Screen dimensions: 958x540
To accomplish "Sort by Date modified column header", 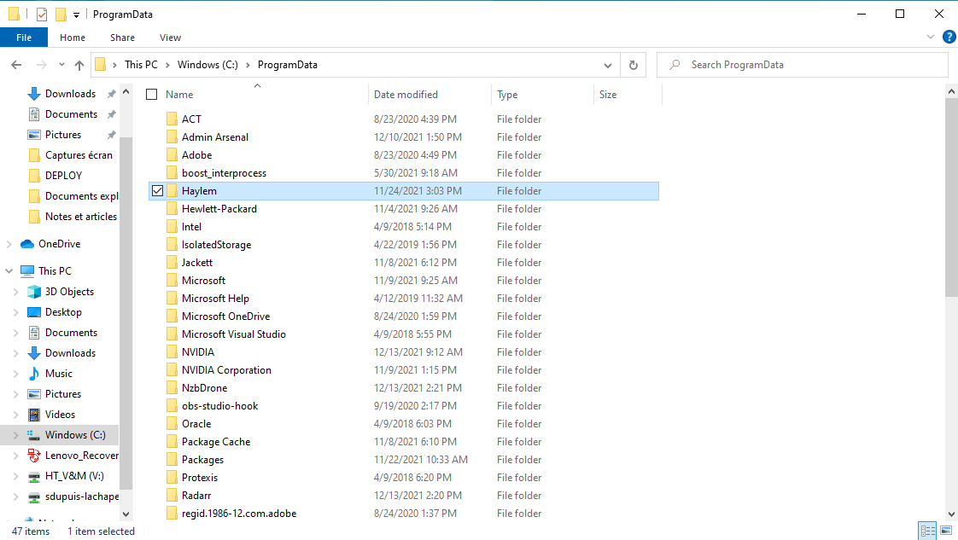I will pyautogui.click(x=406, y=95).
